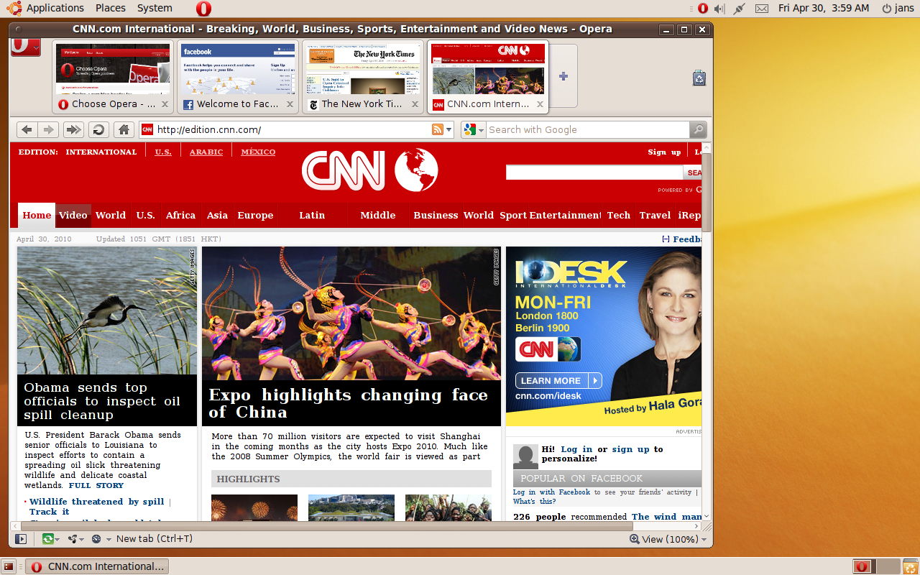
Task: Open the CNN Video navigation tab
Action: pos(73,215)
